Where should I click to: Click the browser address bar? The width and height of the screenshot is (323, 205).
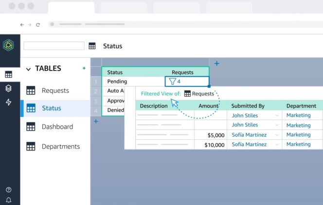[185, 24]
